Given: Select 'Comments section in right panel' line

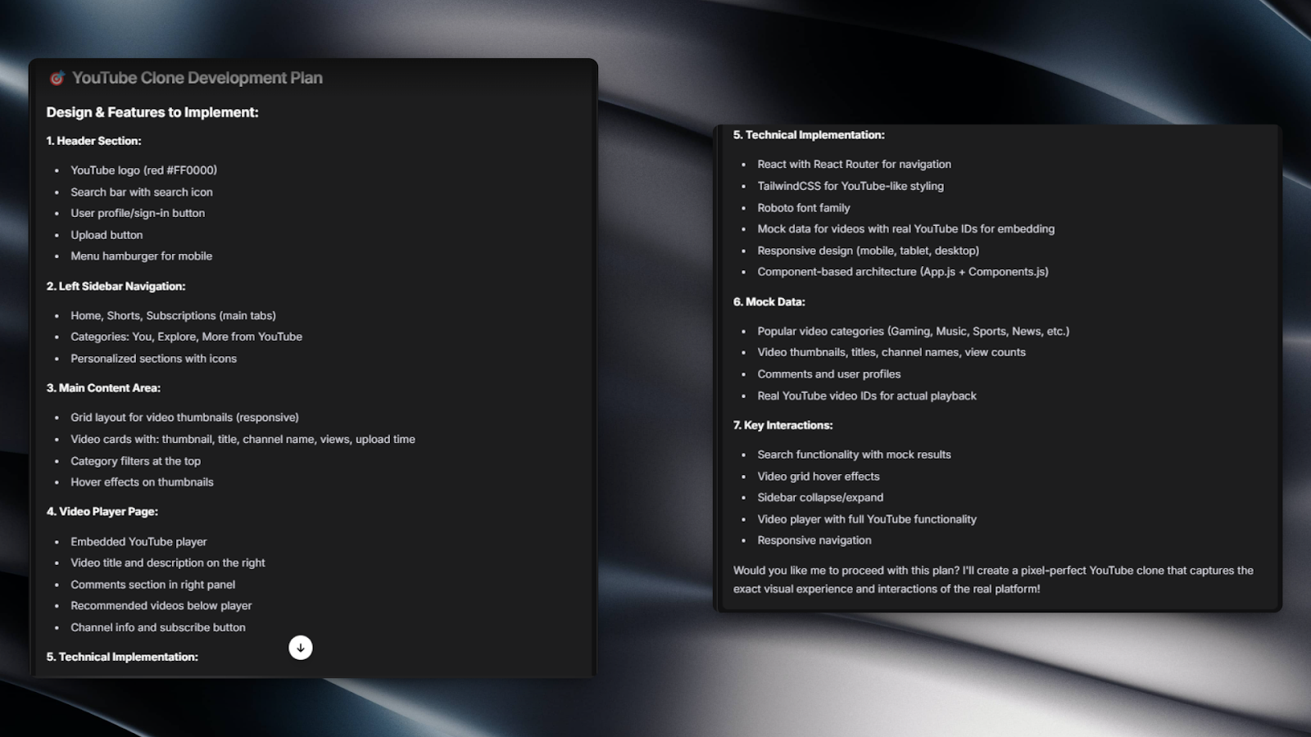Looking at the screenshot, I should (x=152, y=585).
